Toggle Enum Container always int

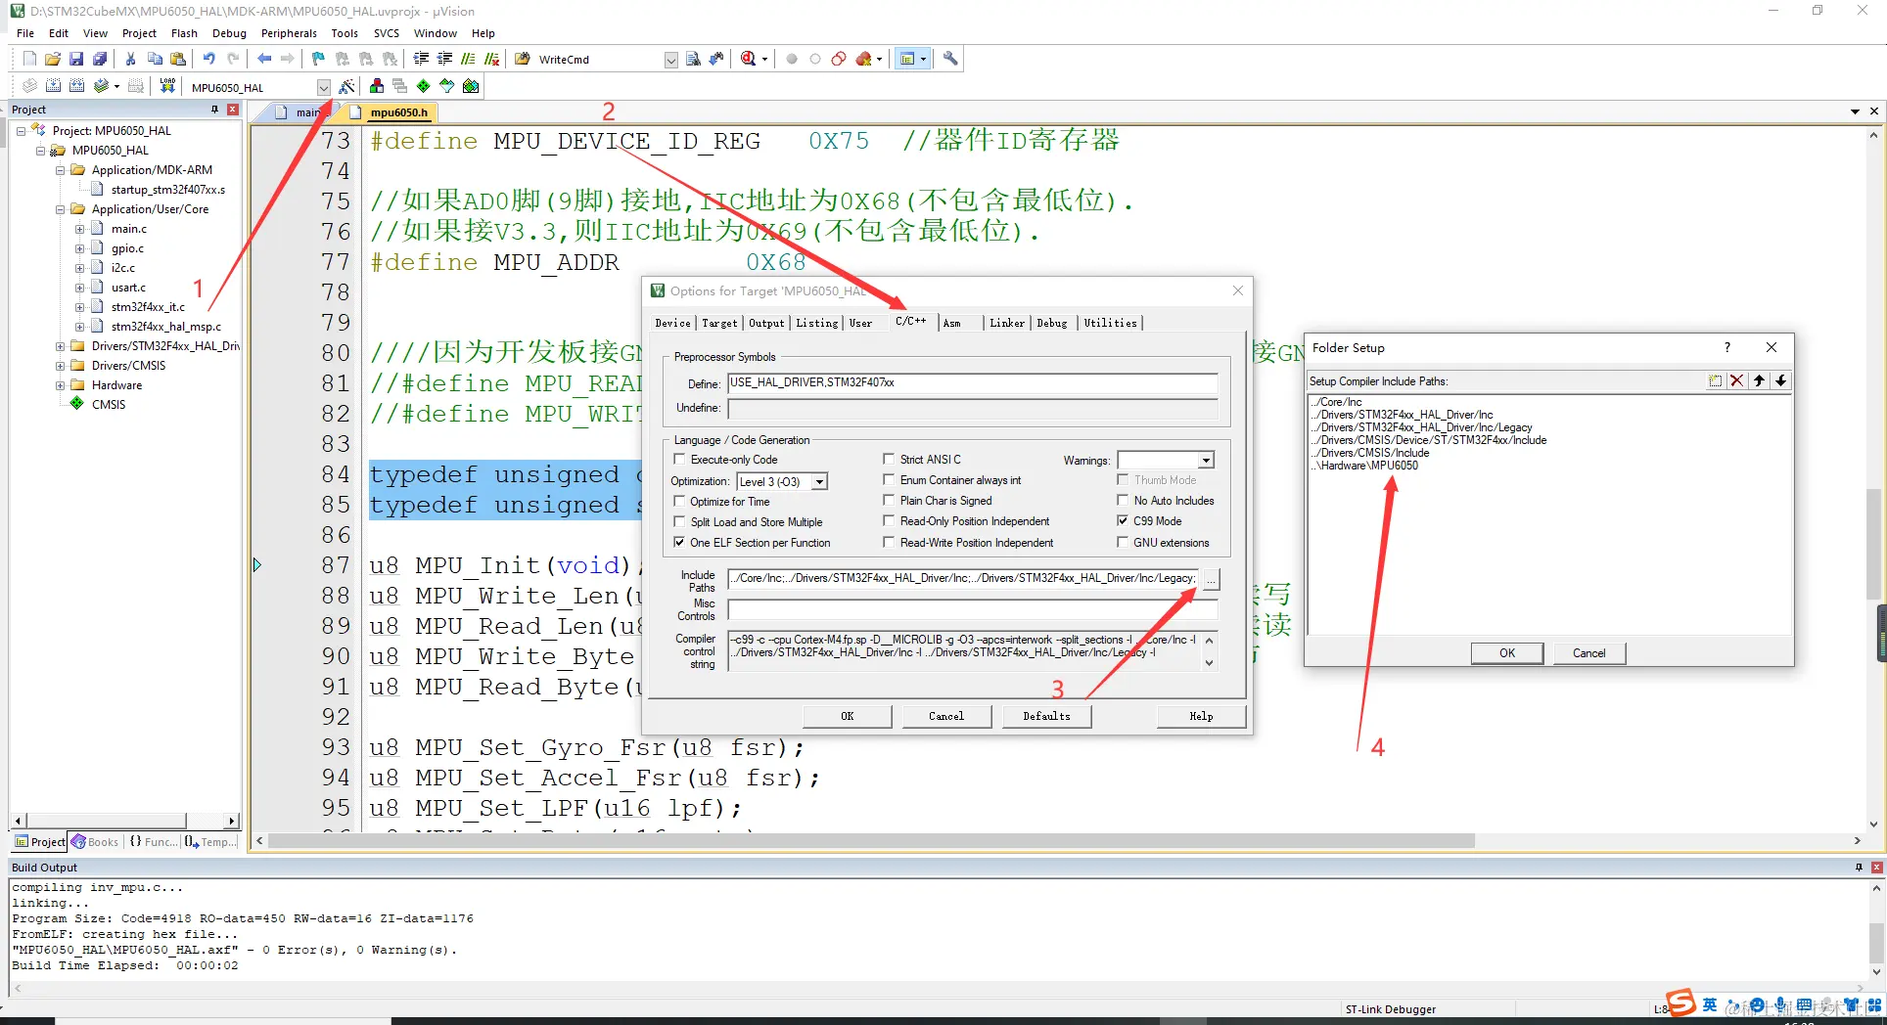[x=889, y=479]
